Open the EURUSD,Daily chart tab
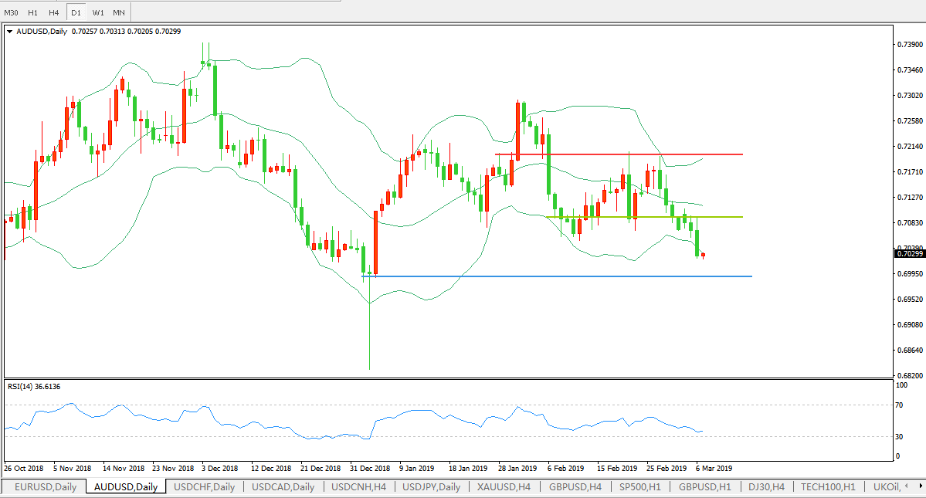The width and height of the screenshot is (926, 498). pyautogui.click(x=46, y=487)
